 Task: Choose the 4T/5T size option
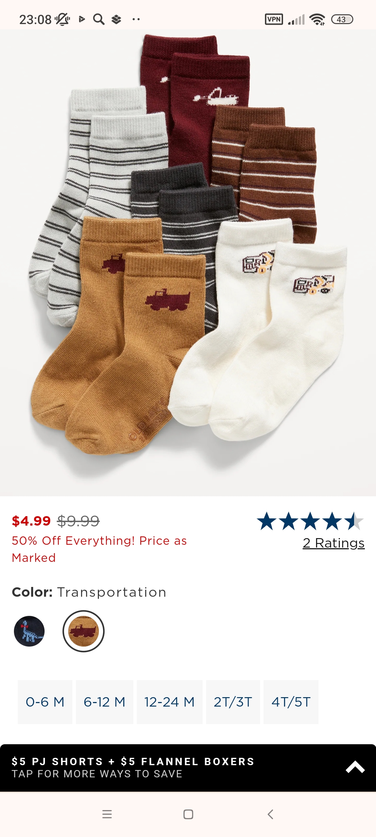click(291, 702)
